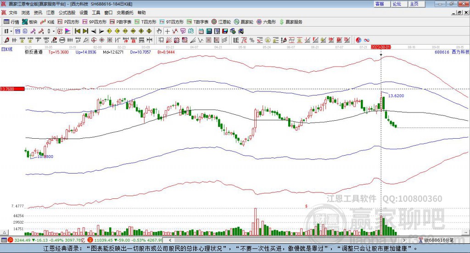The image size is (470, 253).
Task: Click the Bt=8.9444 value
Action: click(166, 52)
